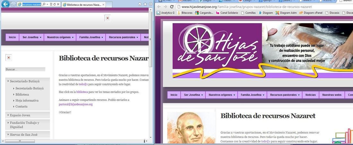The height and width of the screenshot is (145, 353).
Task: Open the IE address bar autocomplete dropdown arrow
Action: (x=47, y=4)
